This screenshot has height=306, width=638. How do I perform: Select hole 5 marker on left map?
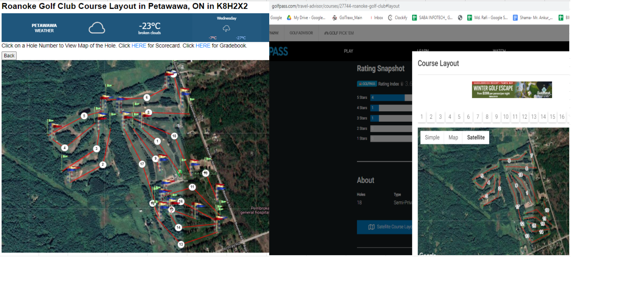[84, 116]
